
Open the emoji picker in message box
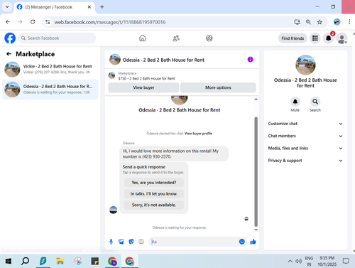pyautogui.click(x=242, y=242)
